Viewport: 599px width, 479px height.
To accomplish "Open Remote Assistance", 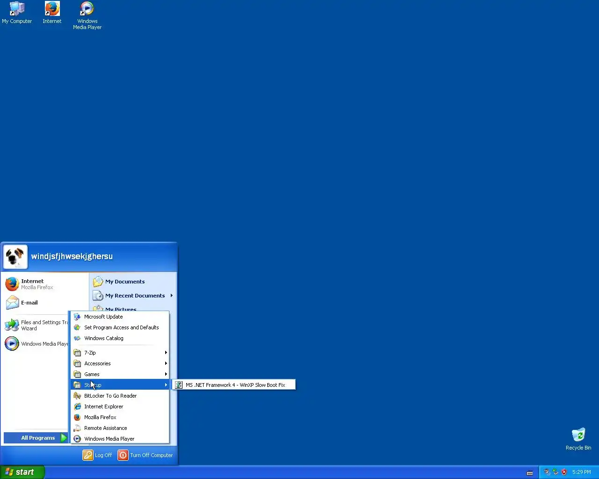I will [120, 428].
